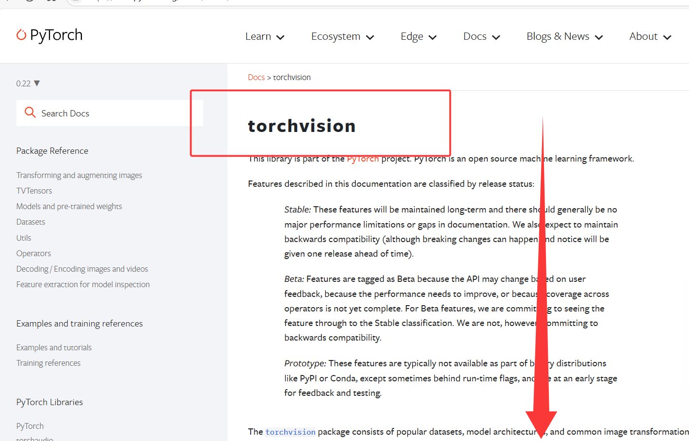
Task: Open Transforming and augmenting images page
Action: [79, 175]
